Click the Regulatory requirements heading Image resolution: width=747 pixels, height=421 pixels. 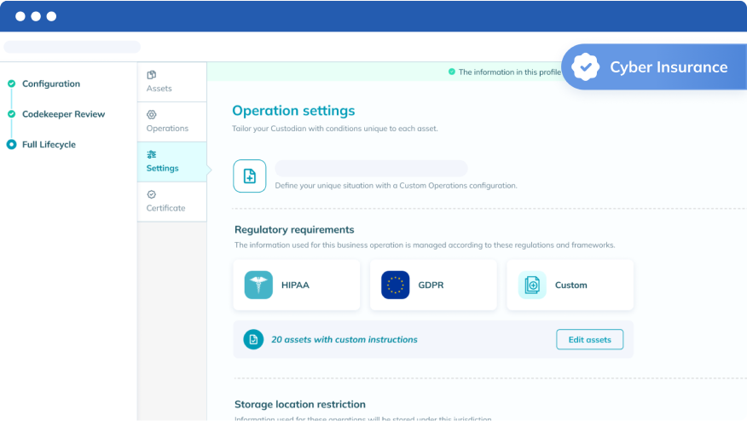click(x=294, y=229)
